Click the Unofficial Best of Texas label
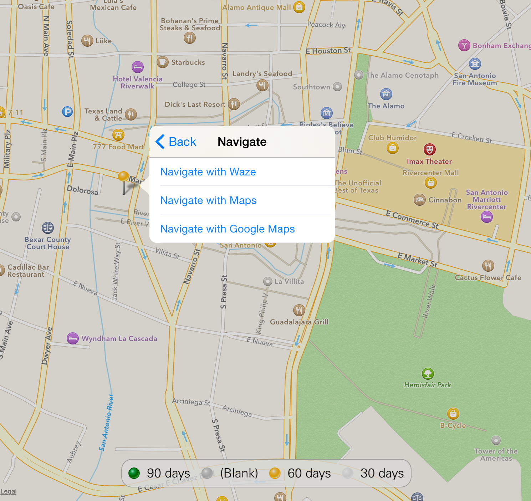The height and width of the screenshot is (501, 531). click(x=357, y=186)
